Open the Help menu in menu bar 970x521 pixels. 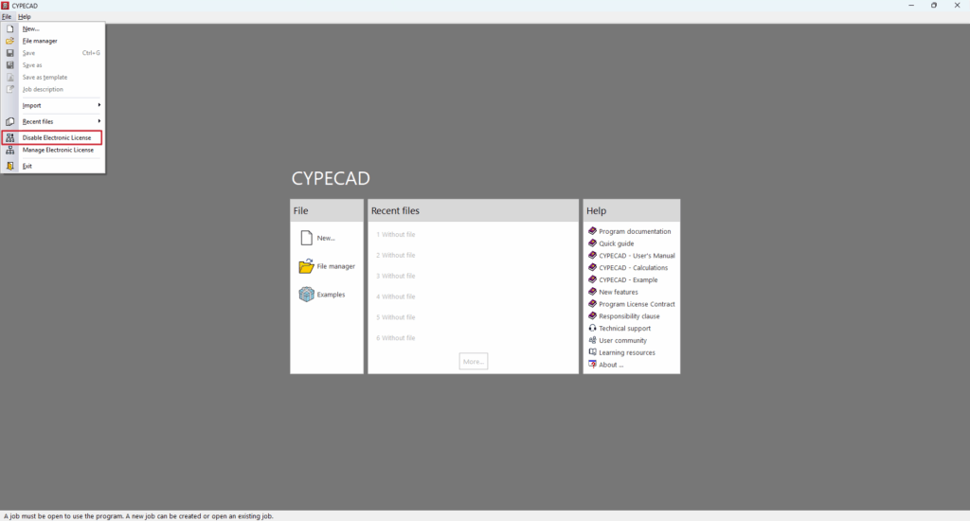(x=25, y=16)
